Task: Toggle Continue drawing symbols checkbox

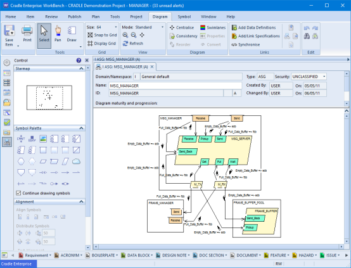Action: point(18,193)
